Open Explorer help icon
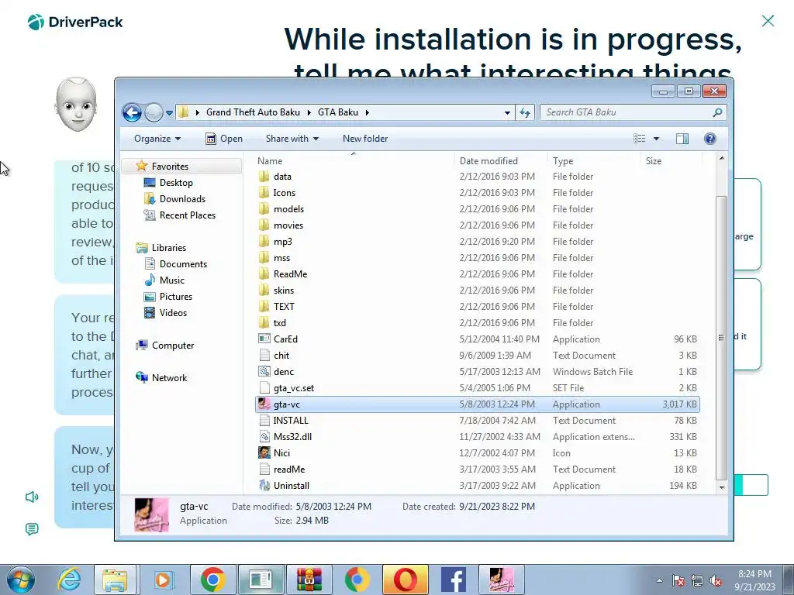Screen dimensions: 794x595 click(x=710, y=139)
